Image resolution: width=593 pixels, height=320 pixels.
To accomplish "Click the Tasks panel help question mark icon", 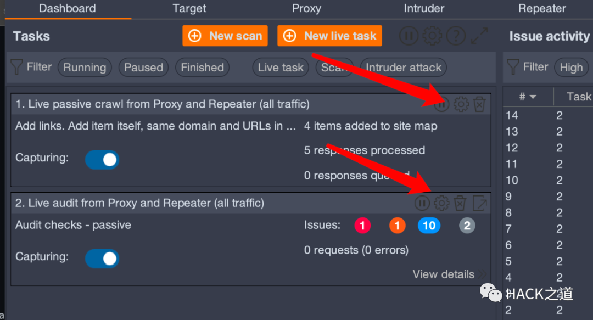I will click(456, 36).
